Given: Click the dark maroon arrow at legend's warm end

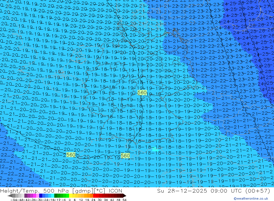Looking at the screenshot, I should [124, 196].
